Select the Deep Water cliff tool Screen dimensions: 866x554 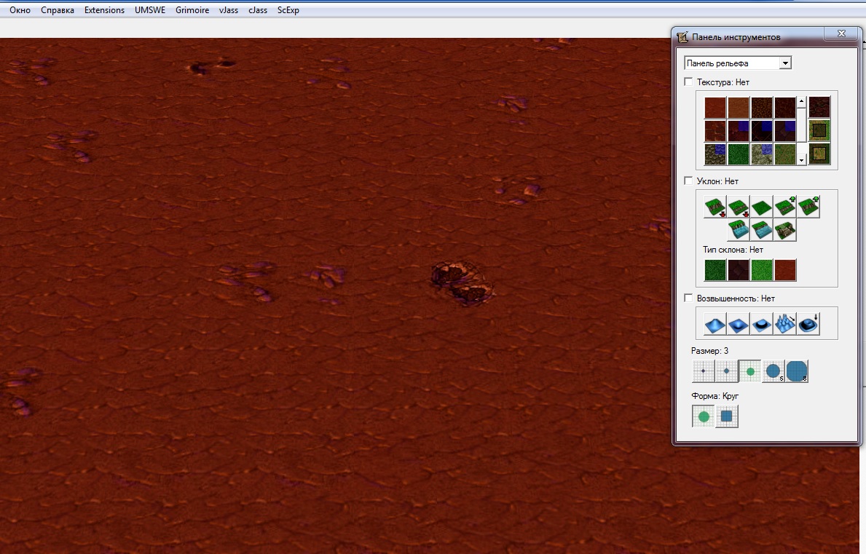pyautogui.click(x=739, y=230)
